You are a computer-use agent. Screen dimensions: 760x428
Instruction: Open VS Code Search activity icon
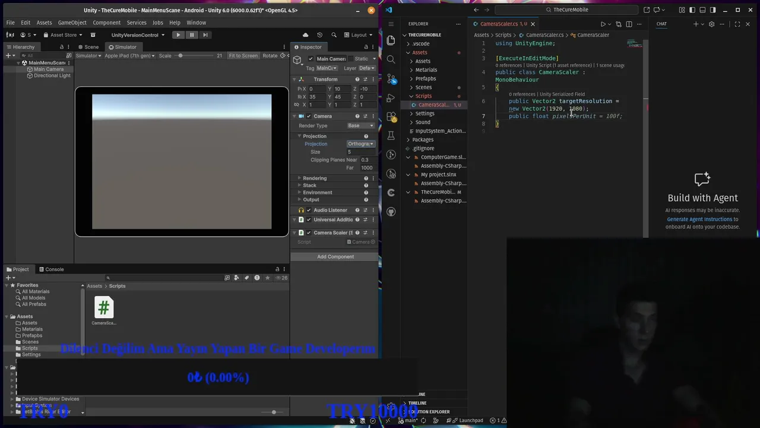pos(391,59)
